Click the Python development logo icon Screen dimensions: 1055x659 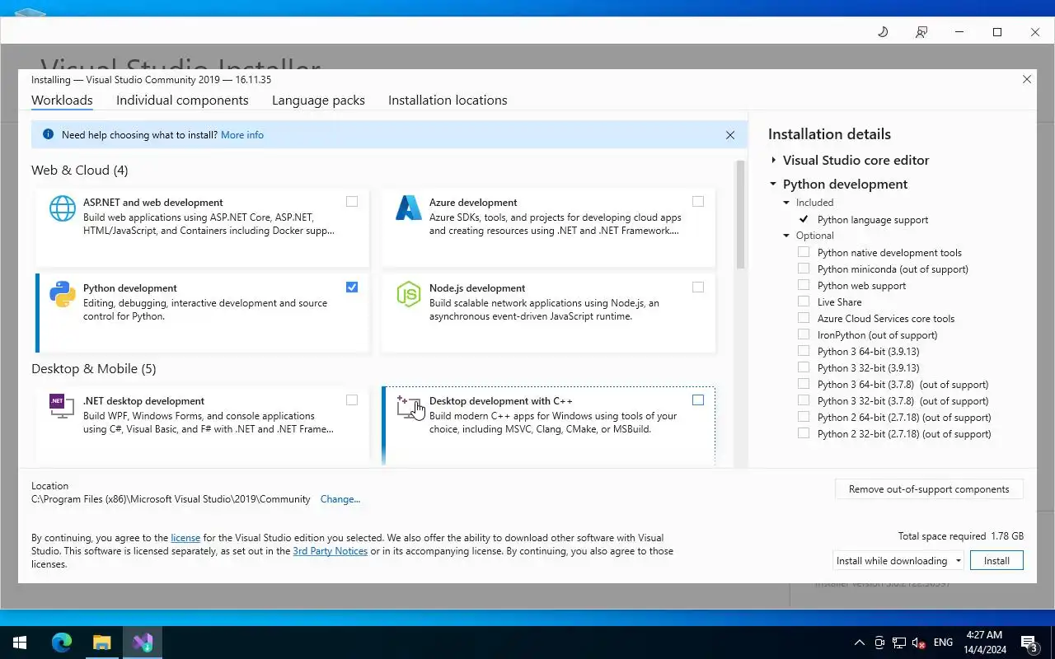pos(63,294)
